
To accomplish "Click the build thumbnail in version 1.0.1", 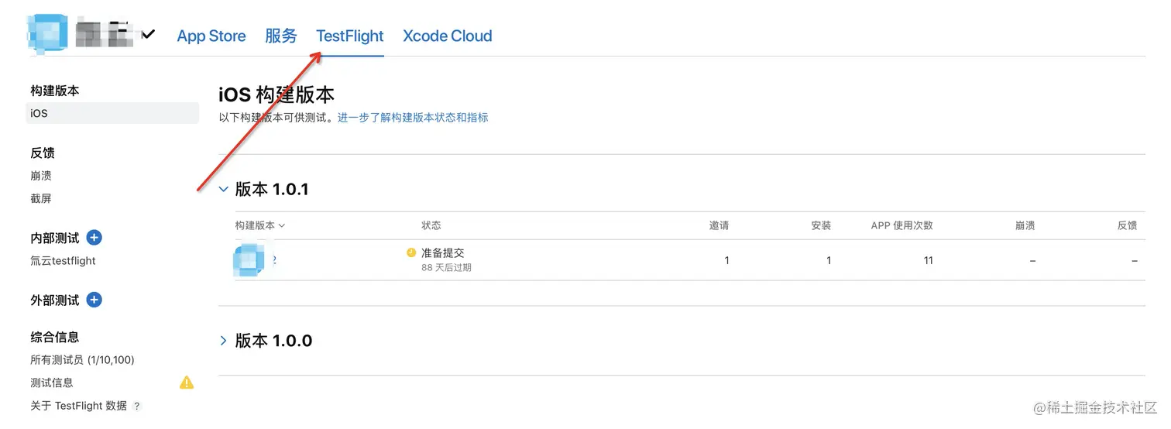I will [249, 260].
